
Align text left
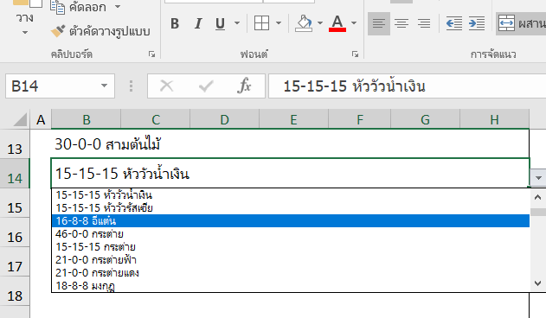pyautogui.click(x=379, y=23)
